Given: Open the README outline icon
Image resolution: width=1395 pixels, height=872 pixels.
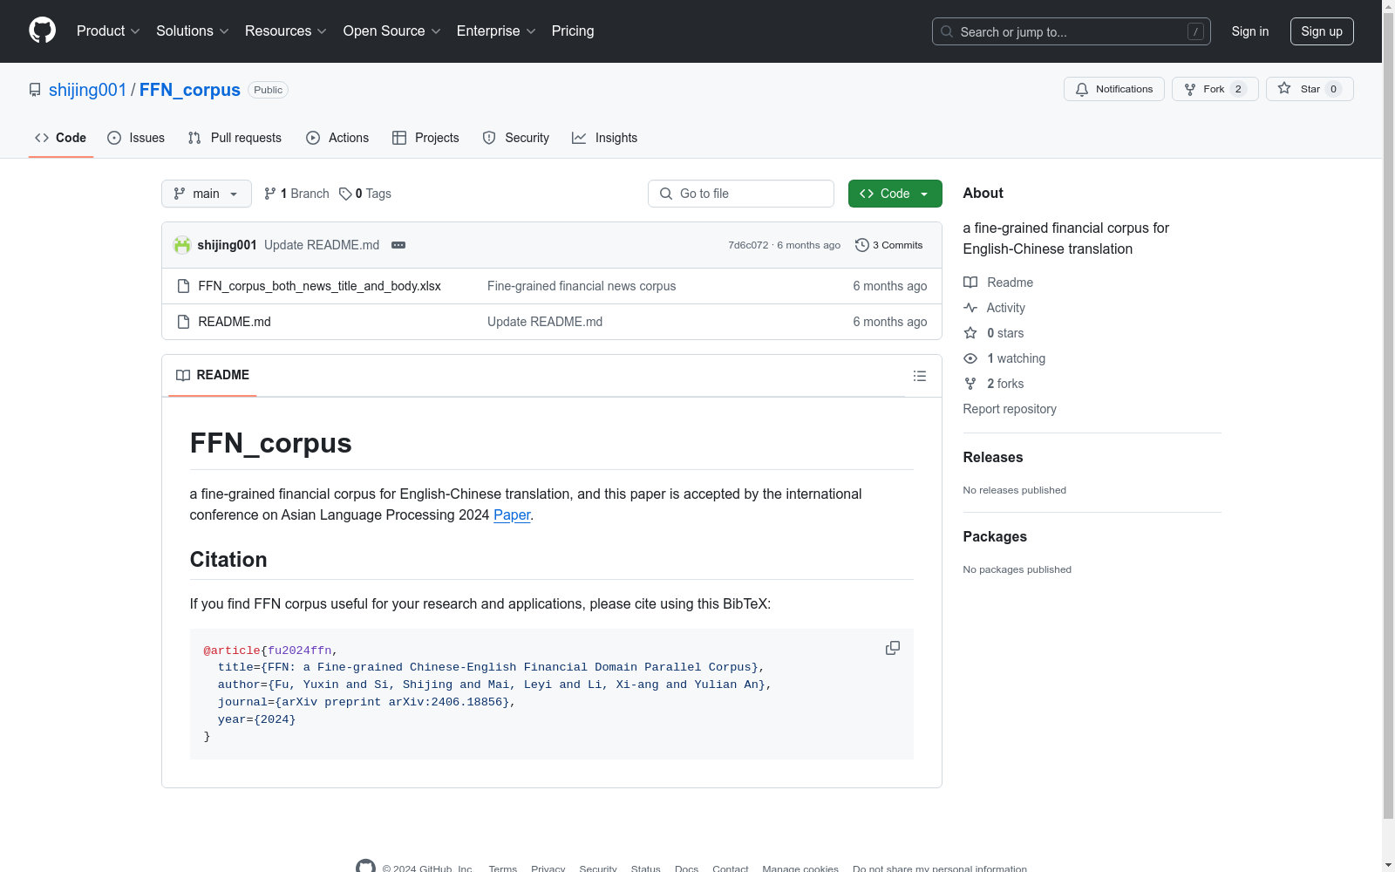Looking at the screenshot, I should pyautogui.click(x=919, y=376).
